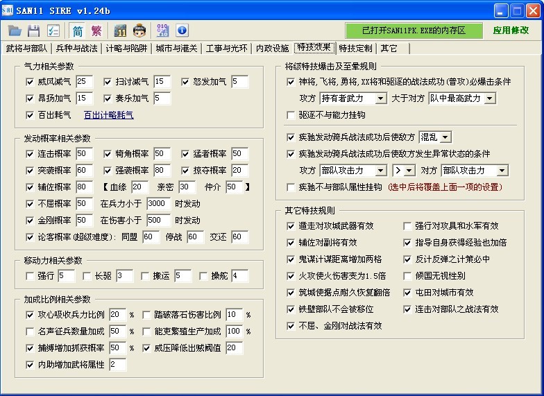The width and height of the screenshot is (544, 396).
Task: Open the blue info icon
Action: click(182, 31)
